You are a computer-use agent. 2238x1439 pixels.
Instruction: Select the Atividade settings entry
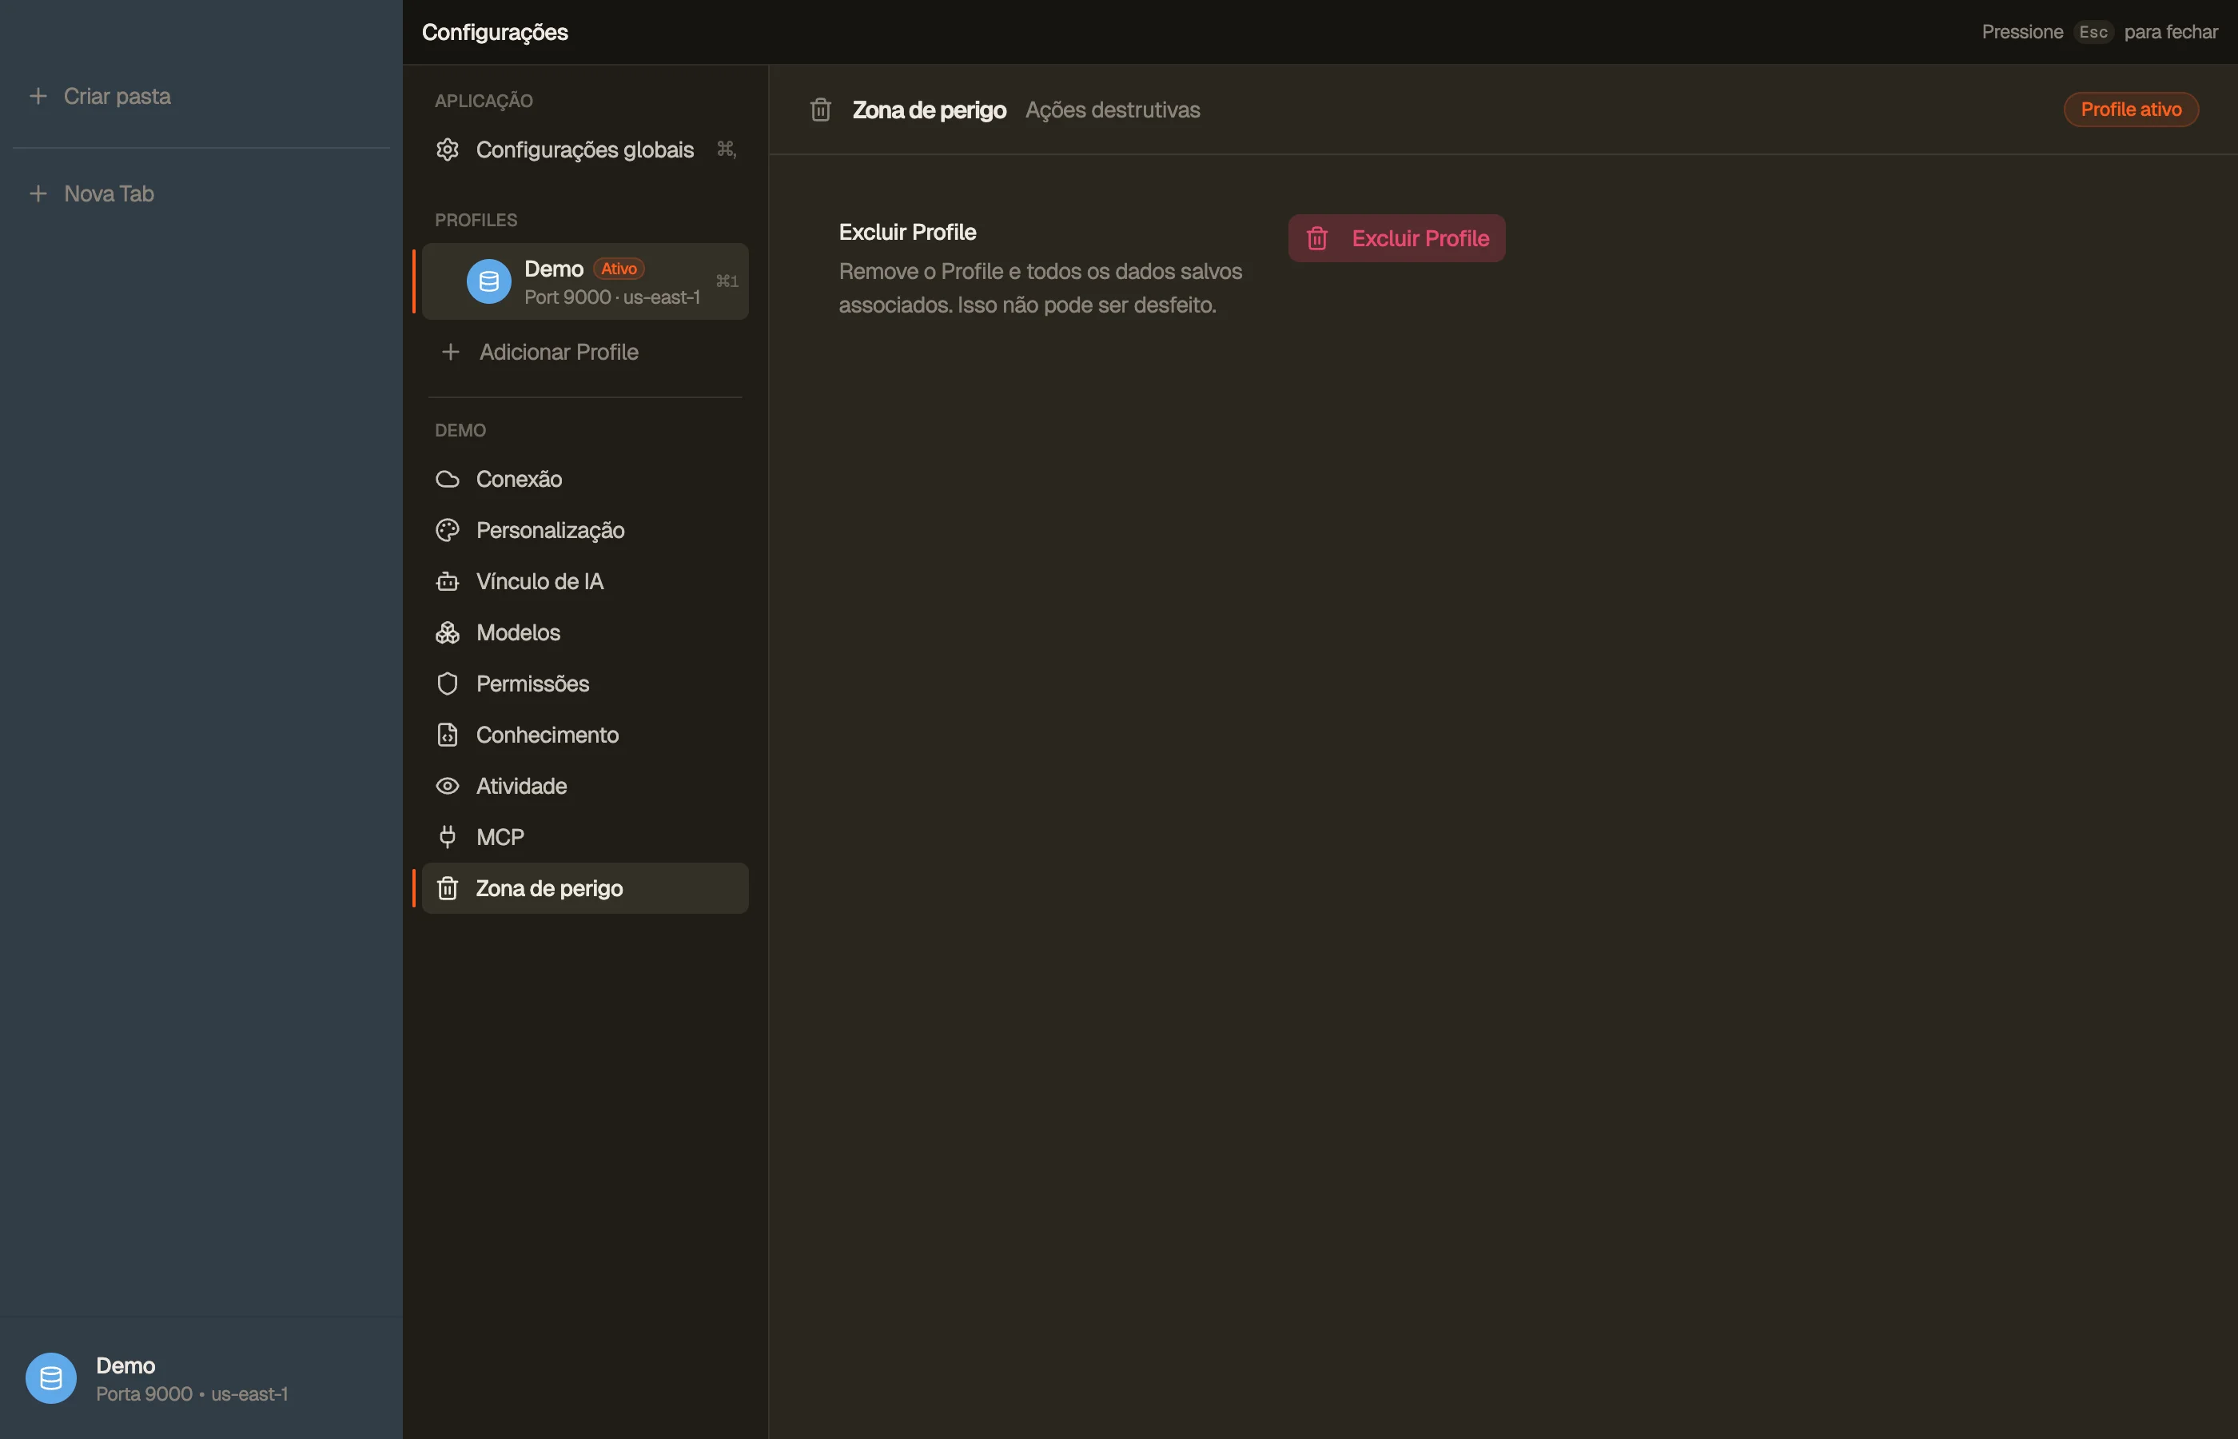tap(585, 786)
